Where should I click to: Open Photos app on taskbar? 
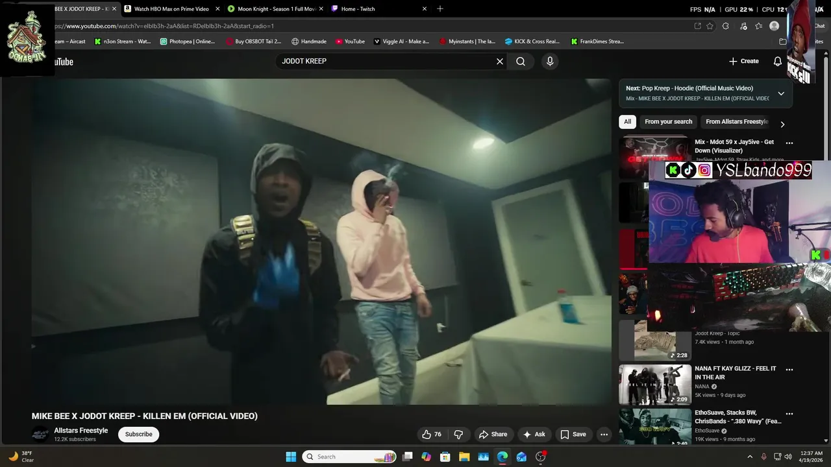pyautogui.click(x=483, y=457)
